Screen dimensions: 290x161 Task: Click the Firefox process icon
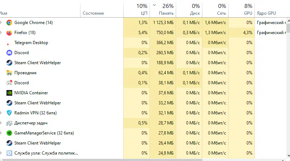click(x=9, y=33)
